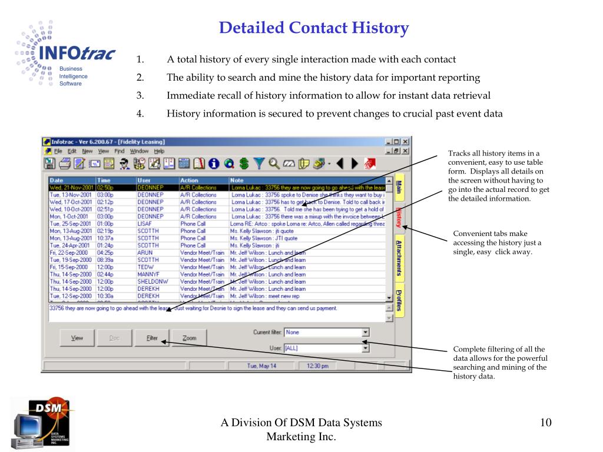Click the yellow file folders icon
The height and width of the screenshot is (452, 603).
pyautogui.click(x=304, y=164)
